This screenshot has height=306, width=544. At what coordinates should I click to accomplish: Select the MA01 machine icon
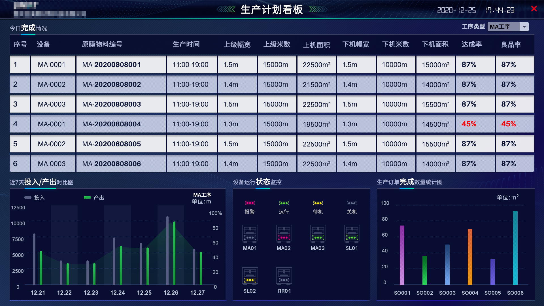pyautogui.click(x=250, y=233)
